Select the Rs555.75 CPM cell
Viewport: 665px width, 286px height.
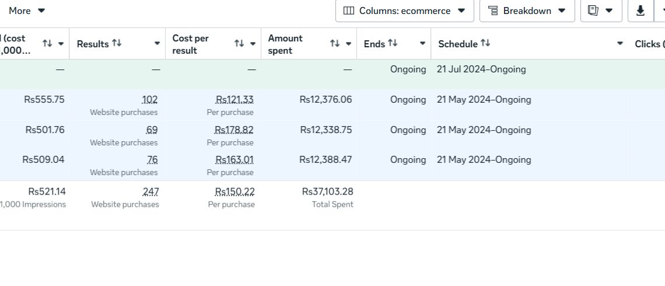tap(44, 100)
